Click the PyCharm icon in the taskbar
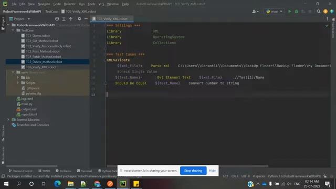 coord(123,184)
